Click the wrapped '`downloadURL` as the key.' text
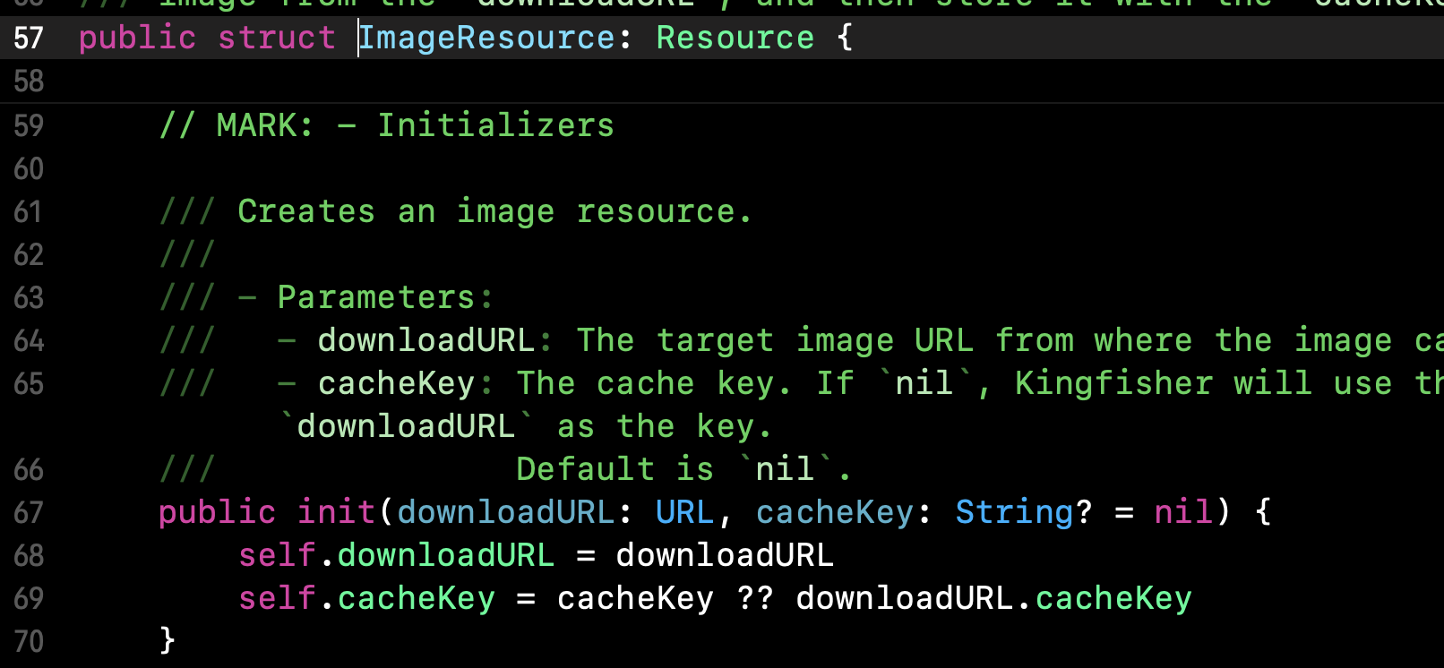 click(525, 426)
